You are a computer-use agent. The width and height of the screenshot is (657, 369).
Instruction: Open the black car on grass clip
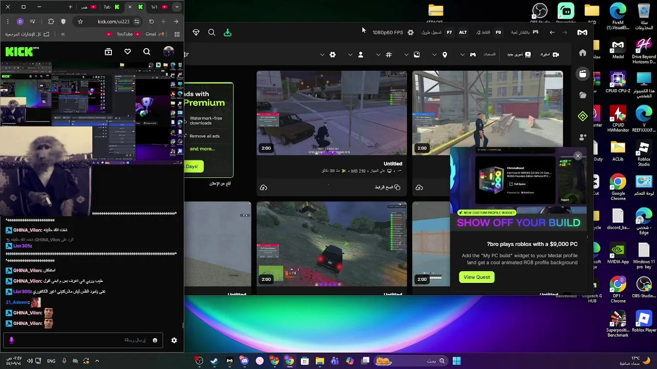click(x=332, y=244)
